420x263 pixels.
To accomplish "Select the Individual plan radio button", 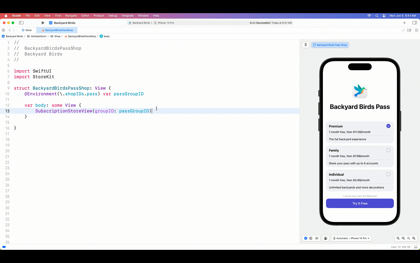I will 388,174.
